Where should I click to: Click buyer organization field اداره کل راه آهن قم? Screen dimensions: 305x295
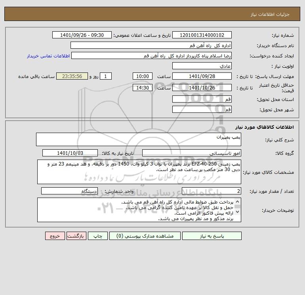pos(151,45)
